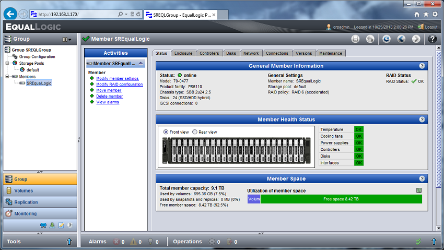This screenshot has width=444, height=250.
Task: Click the Delete member link
Action: click(x=110, y=96)
